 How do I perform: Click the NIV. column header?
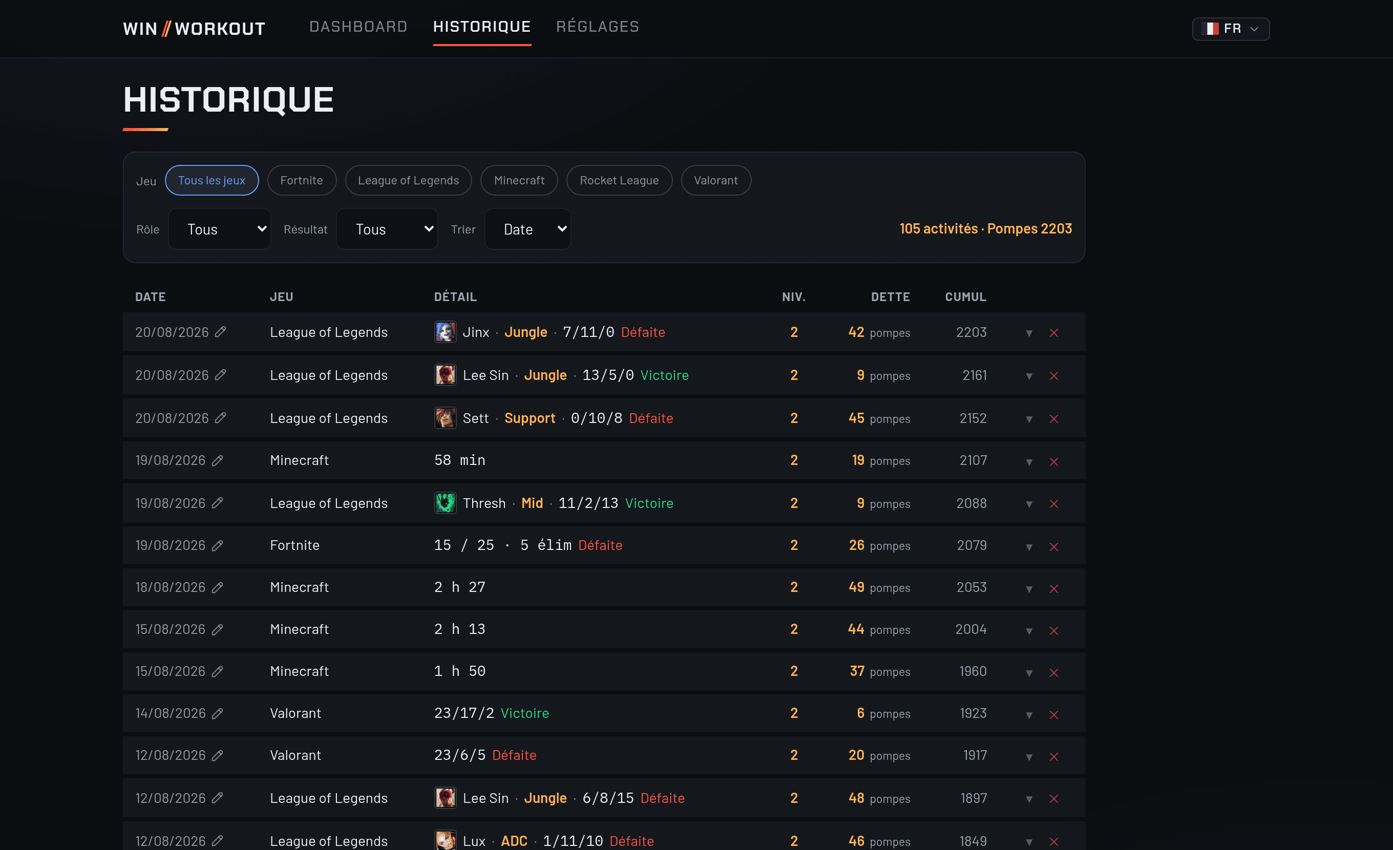coord(794,296)
